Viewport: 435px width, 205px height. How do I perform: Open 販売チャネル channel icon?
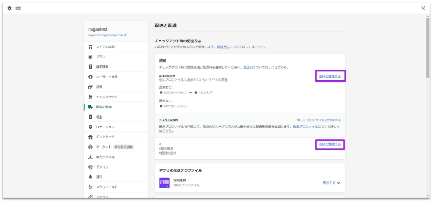coord(90,157)
